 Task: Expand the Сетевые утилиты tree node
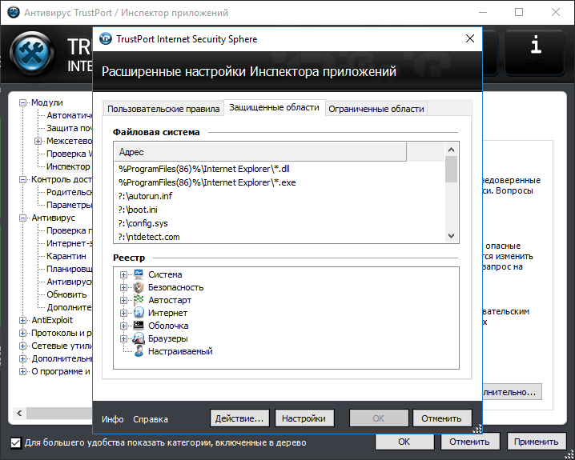pyautogui.click(x=22, y=346)
